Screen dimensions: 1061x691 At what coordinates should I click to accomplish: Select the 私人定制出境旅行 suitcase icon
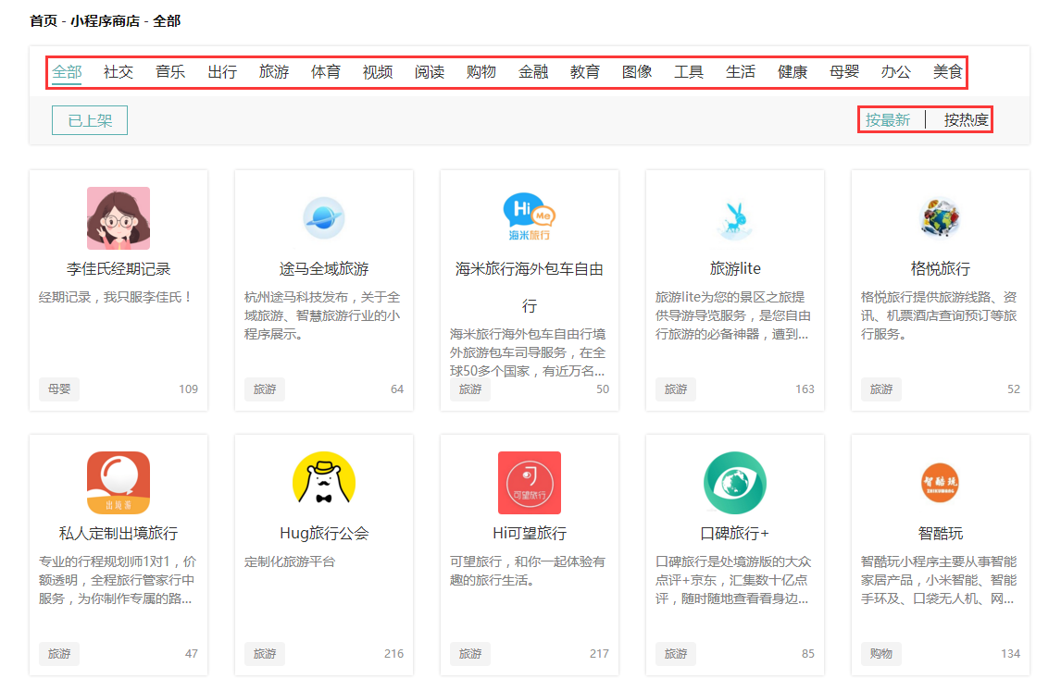118,482
